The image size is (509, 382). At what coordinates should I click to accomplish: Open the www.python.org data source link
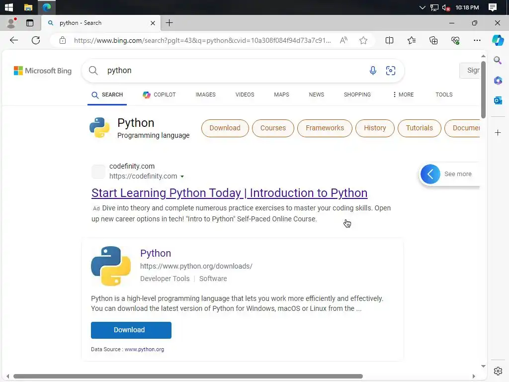coord(144,349)
